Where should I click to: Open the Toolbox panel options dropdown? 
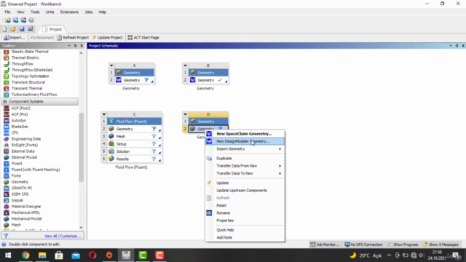(69, 46)
